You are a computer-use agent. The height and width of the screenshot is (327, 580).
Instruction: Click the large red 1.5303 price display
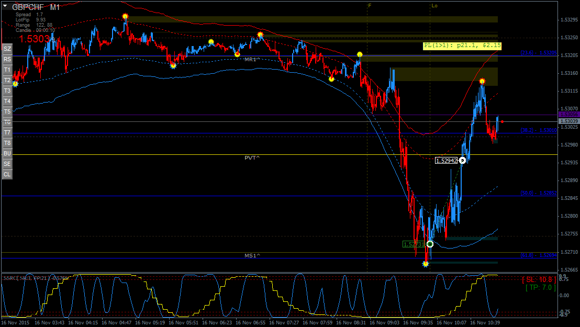[x=34, y=39]
